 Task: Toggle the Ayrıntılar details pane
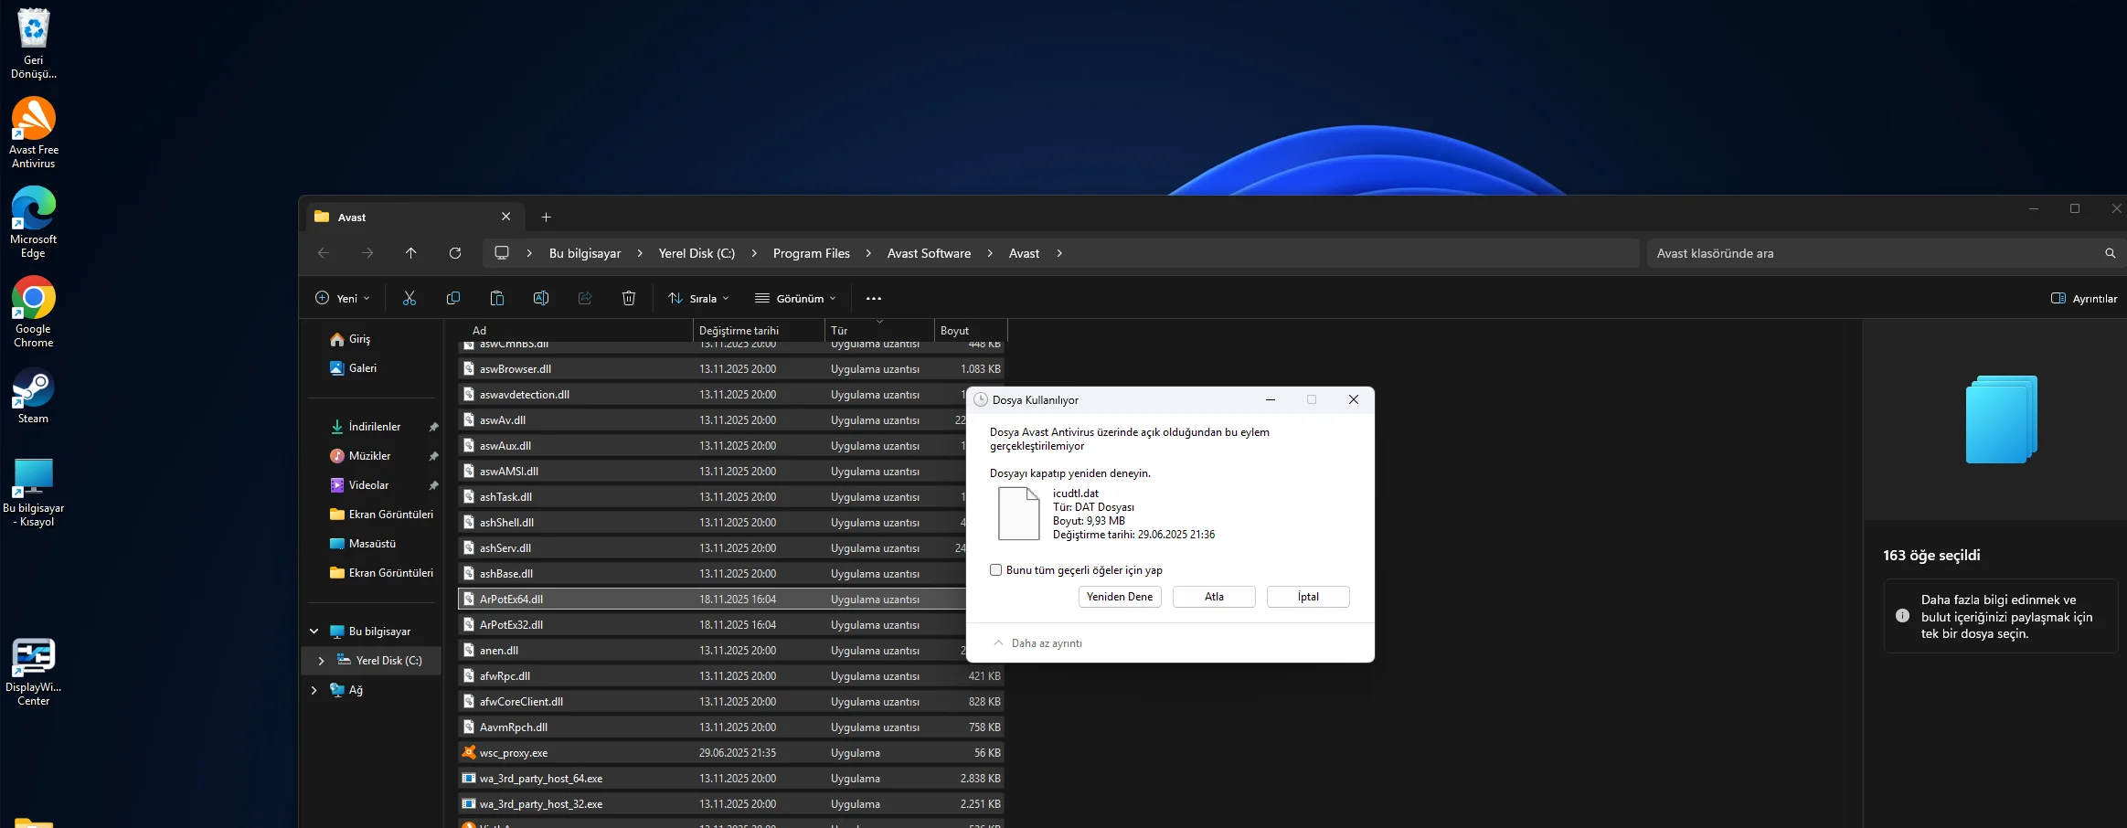point(2084,299)
